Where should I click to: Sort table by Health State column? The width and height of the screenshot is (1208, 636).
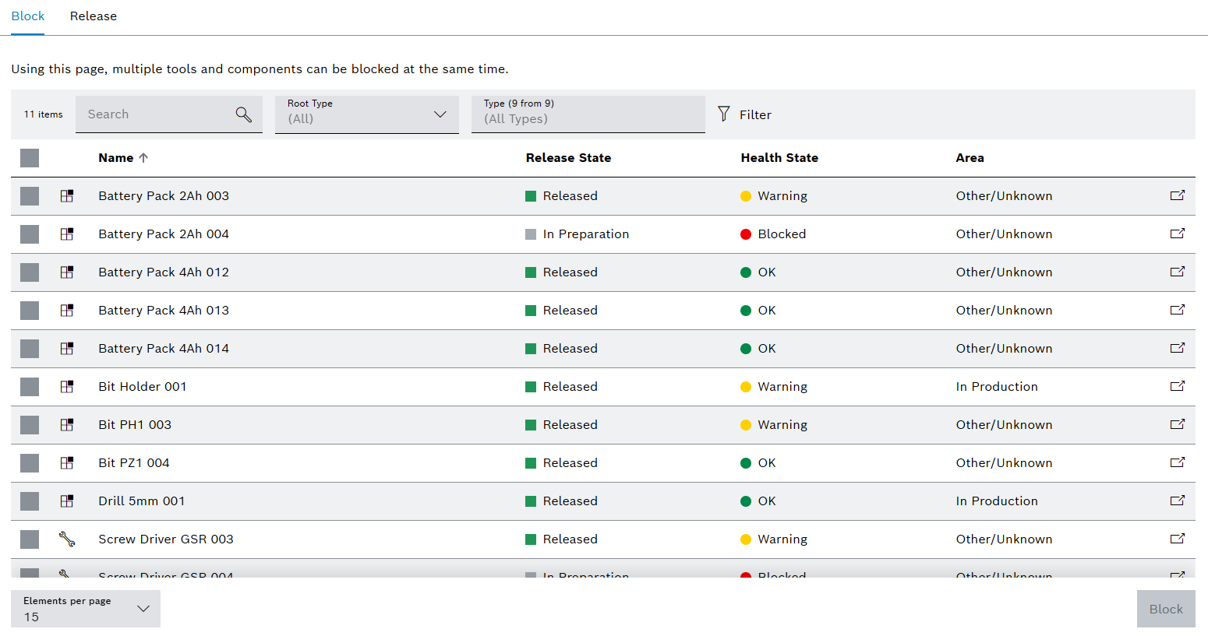pyautogui.click(x=779, y=157)
